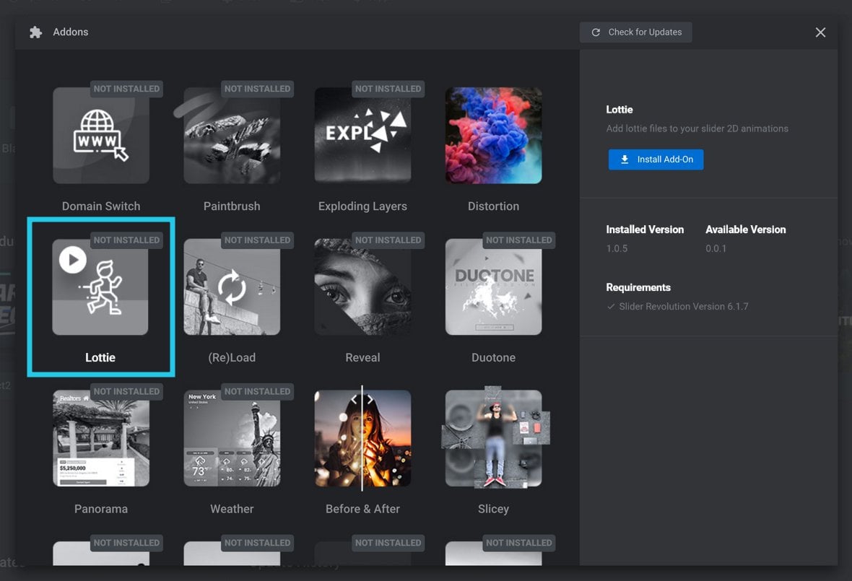This screenshot has height=581, width=852.
Task: Click the Duotone label
Action: tap(493, 358)
